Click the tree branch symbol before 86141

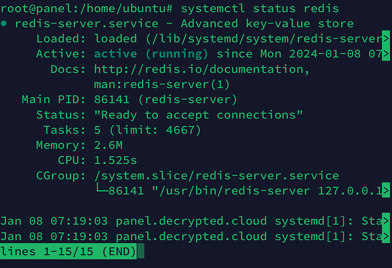click(x=102, y=189)
